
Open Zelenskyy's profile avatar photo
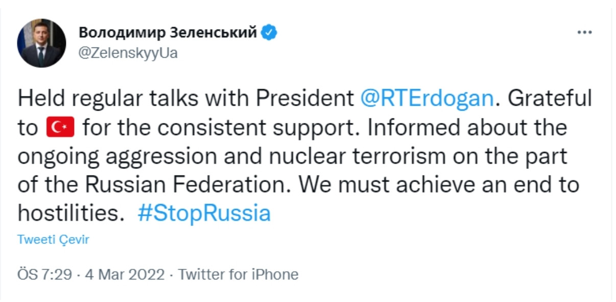pyautogui.click(x=41, y=43)
